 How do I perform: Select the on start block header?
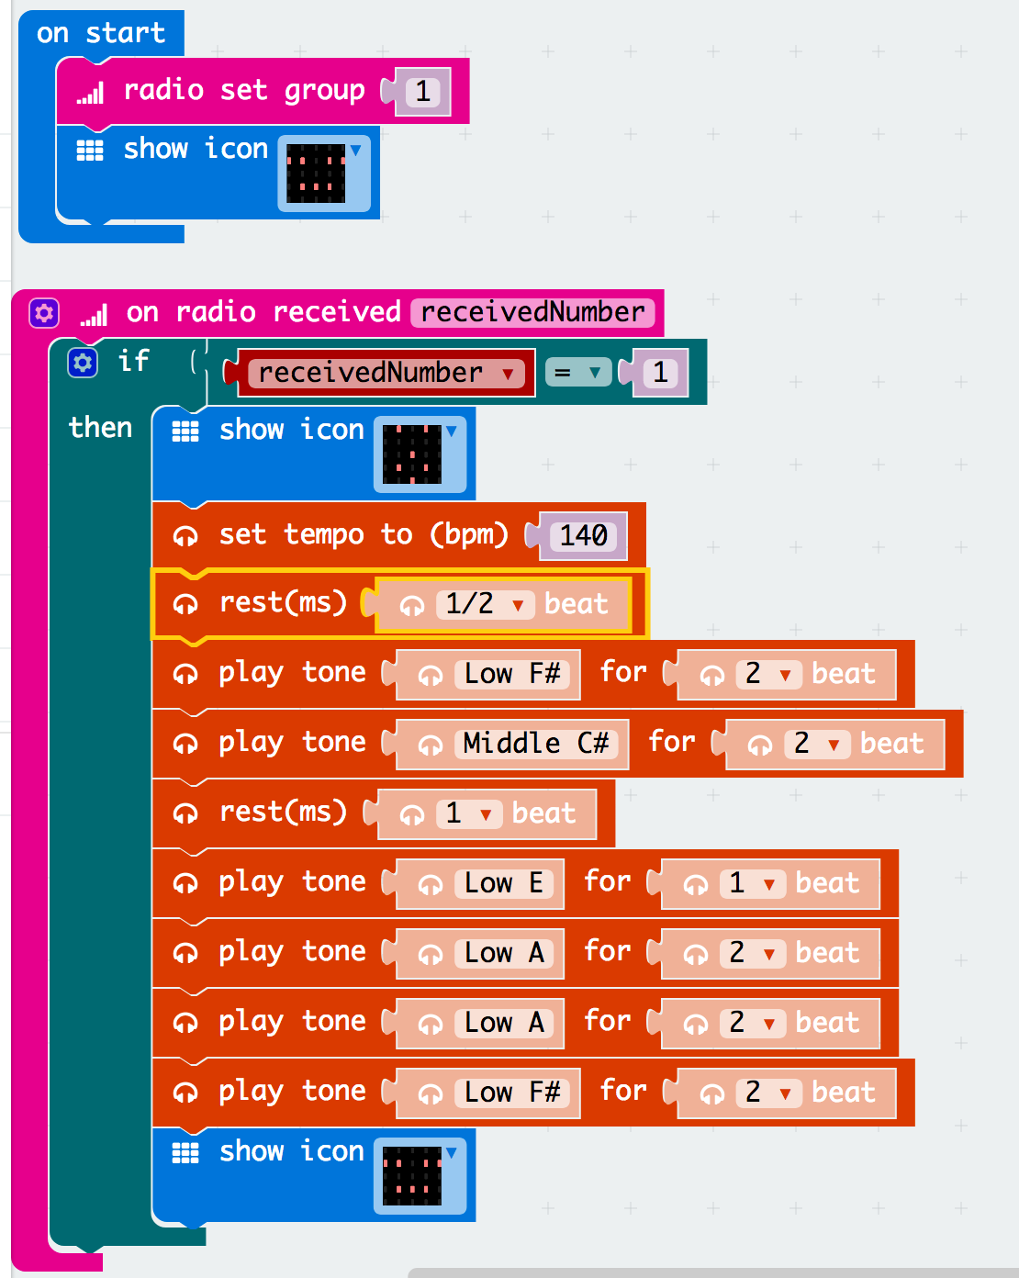tap(101, 33)
